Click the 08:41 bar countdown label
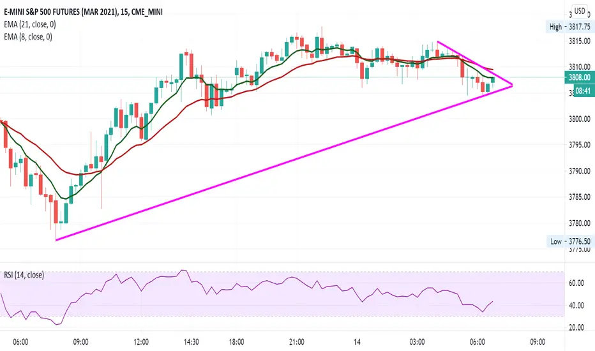 pos(583,91)
